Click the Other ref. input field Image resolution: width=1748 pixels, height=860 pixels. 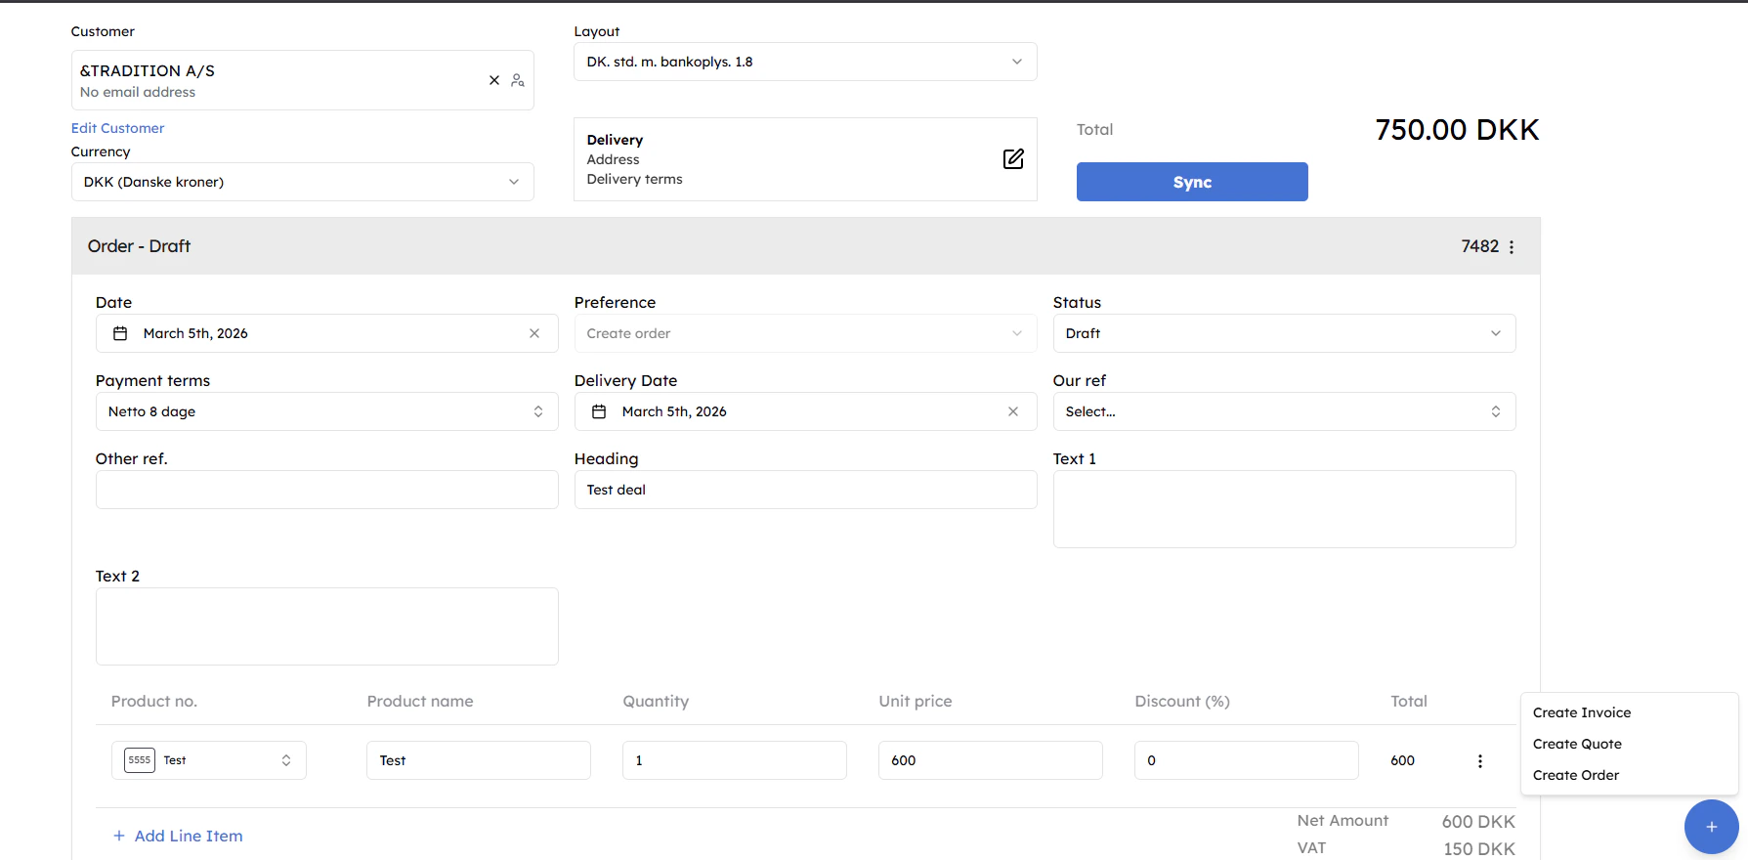pyautogui.click(x=326, y=490)
